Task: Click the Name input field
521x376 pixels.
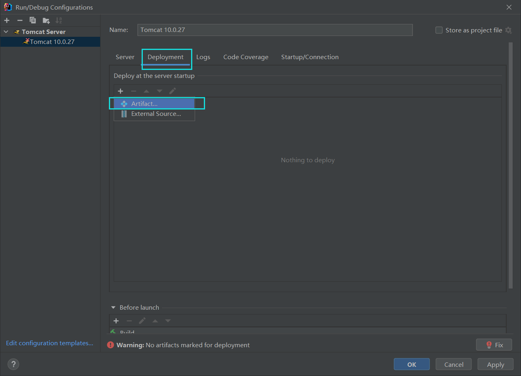Action: click(275, 30)
